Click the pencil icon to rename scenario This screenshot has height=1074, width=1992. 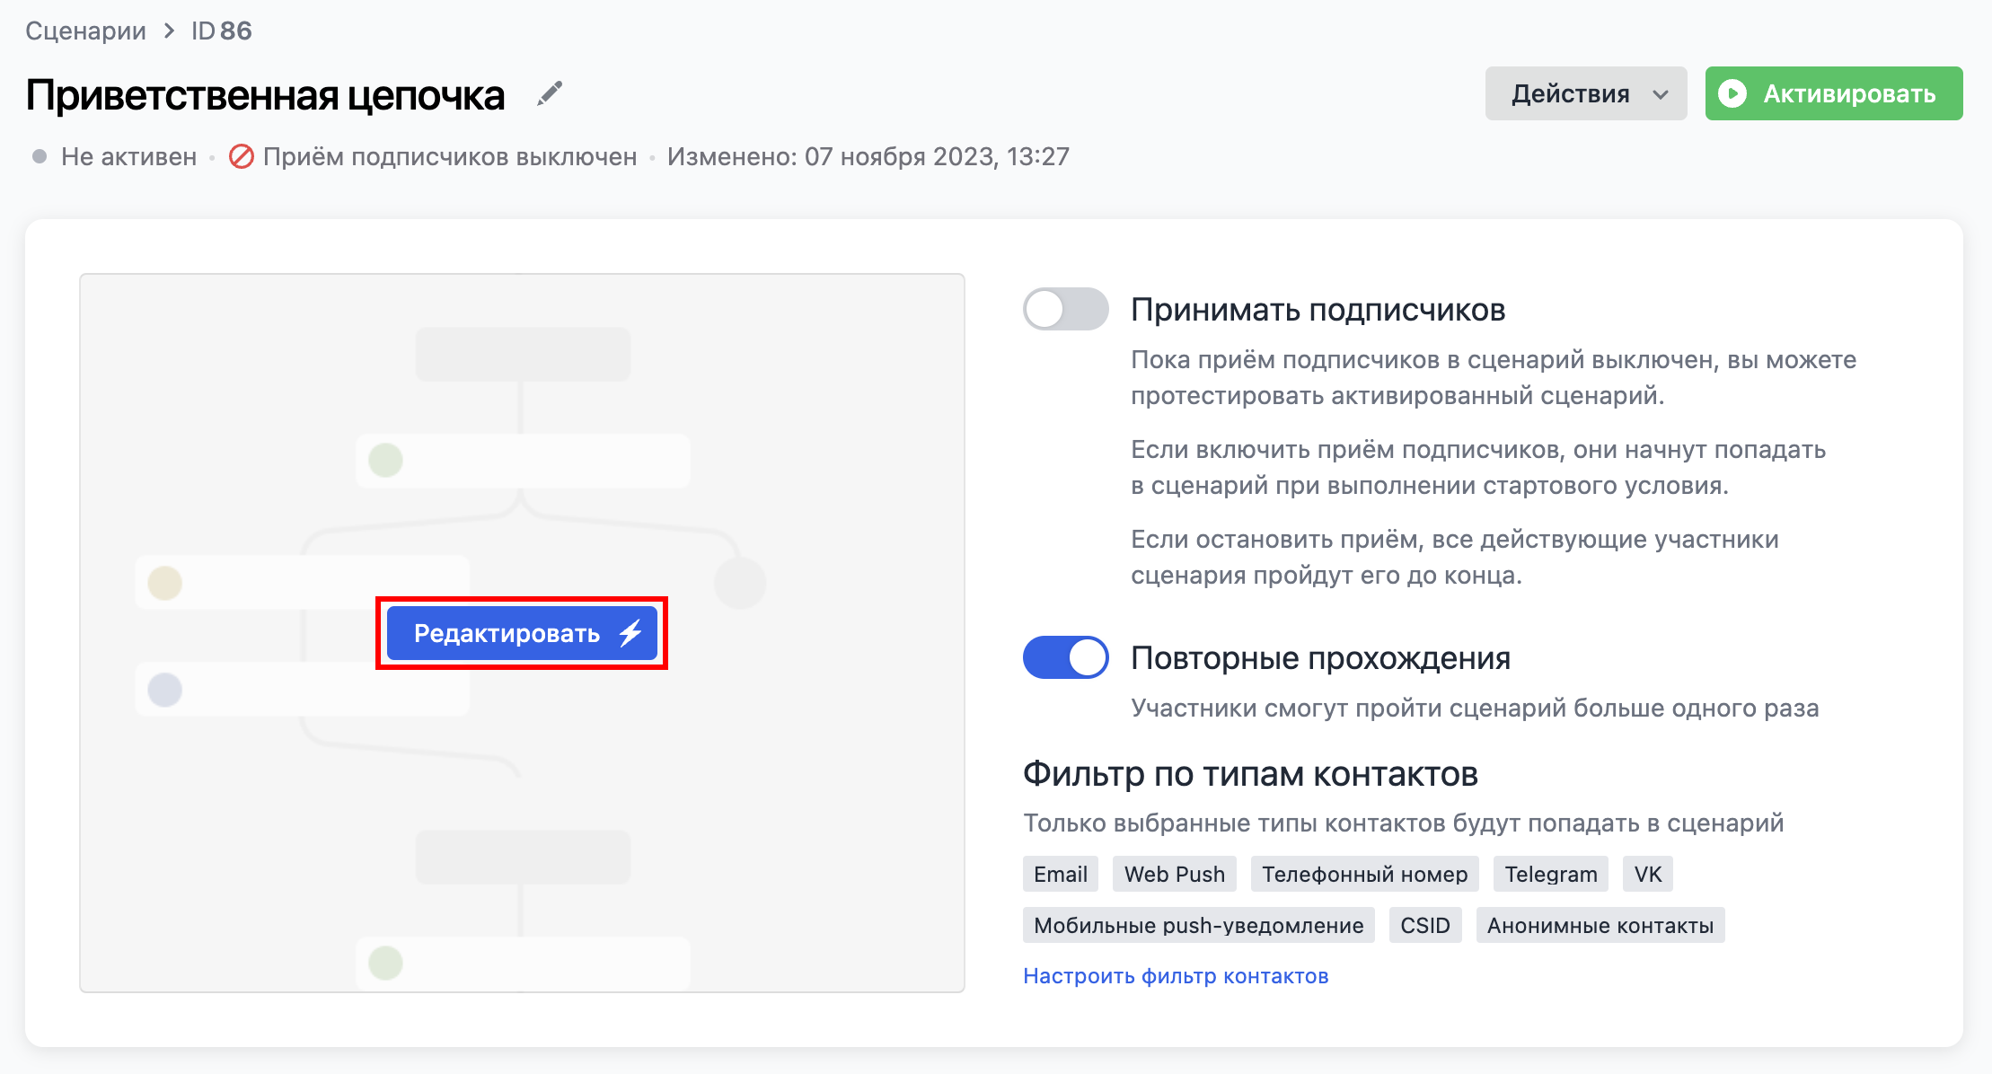click(x=550, y=94)
